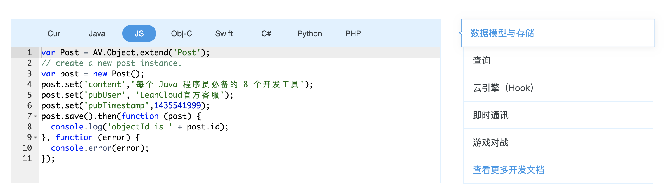
Task: Show the Swift code example
Action: point(224,33)
